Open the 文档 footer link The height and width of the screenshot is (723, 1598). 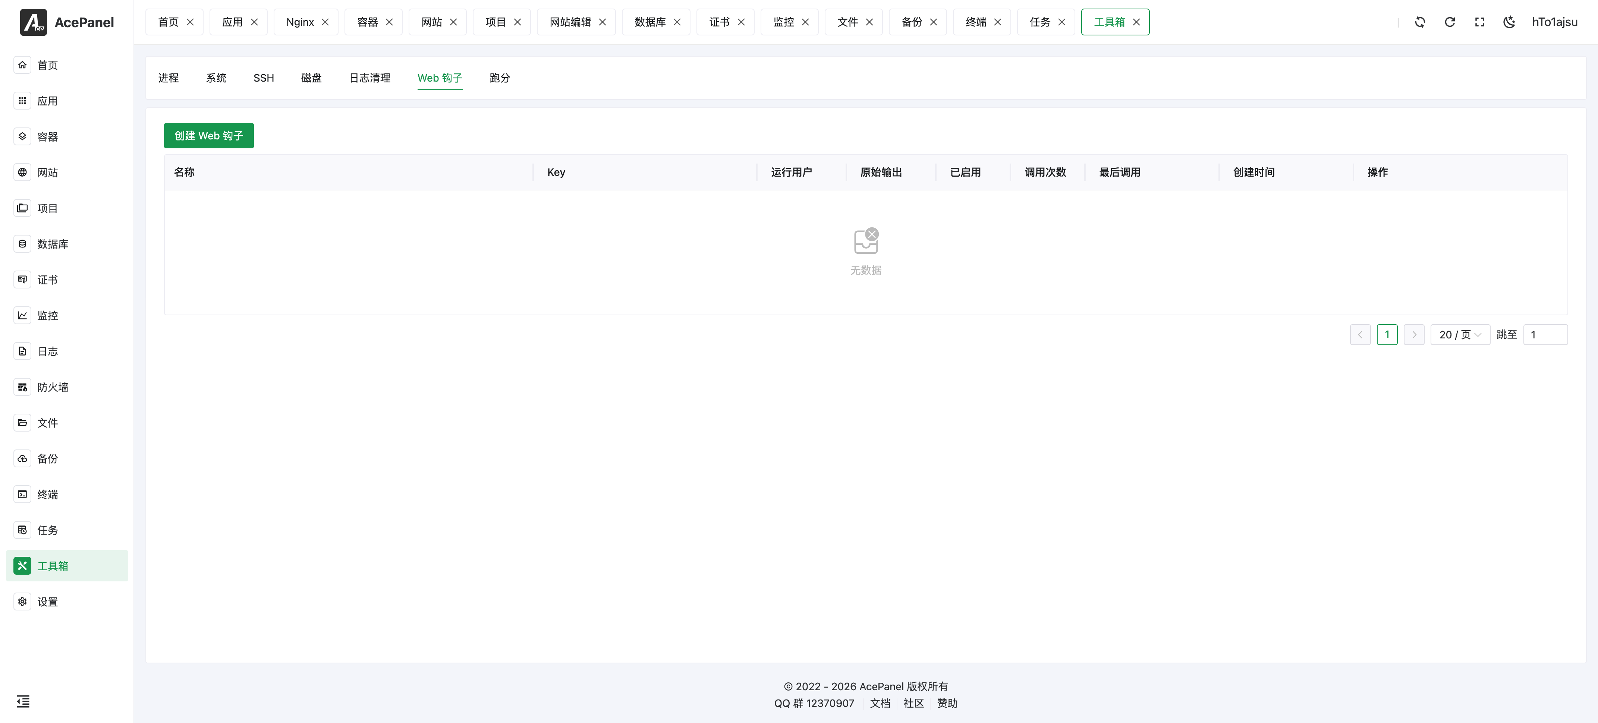coord(880,703)
